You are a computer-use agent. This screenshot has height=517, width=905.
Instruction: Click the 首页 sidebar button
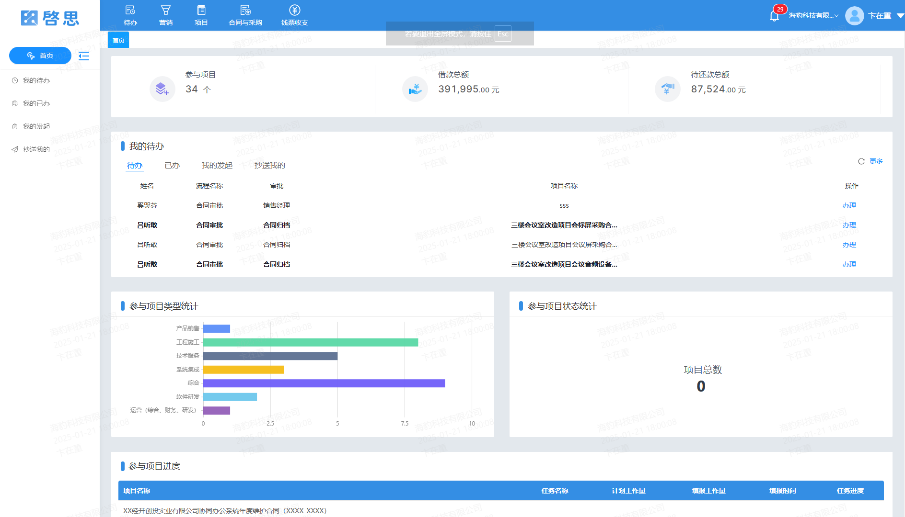40,56
